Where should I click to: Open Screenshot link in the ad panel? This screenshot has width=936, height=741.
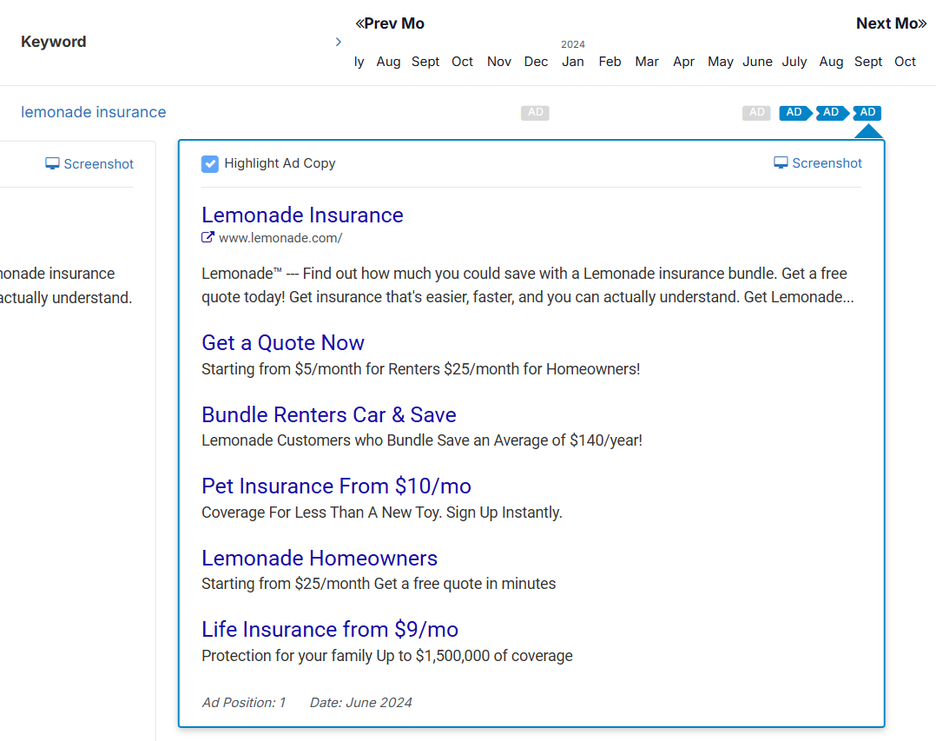coord(817,163)
